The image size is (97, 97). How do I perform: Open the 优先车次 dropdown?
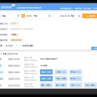pos(4,29)
